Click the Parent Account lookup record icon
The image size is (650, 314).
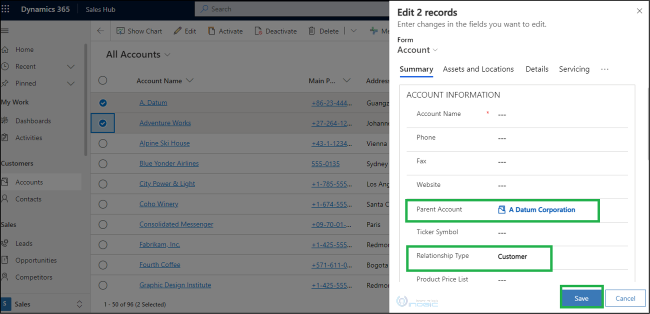click(x=502, y=210)
